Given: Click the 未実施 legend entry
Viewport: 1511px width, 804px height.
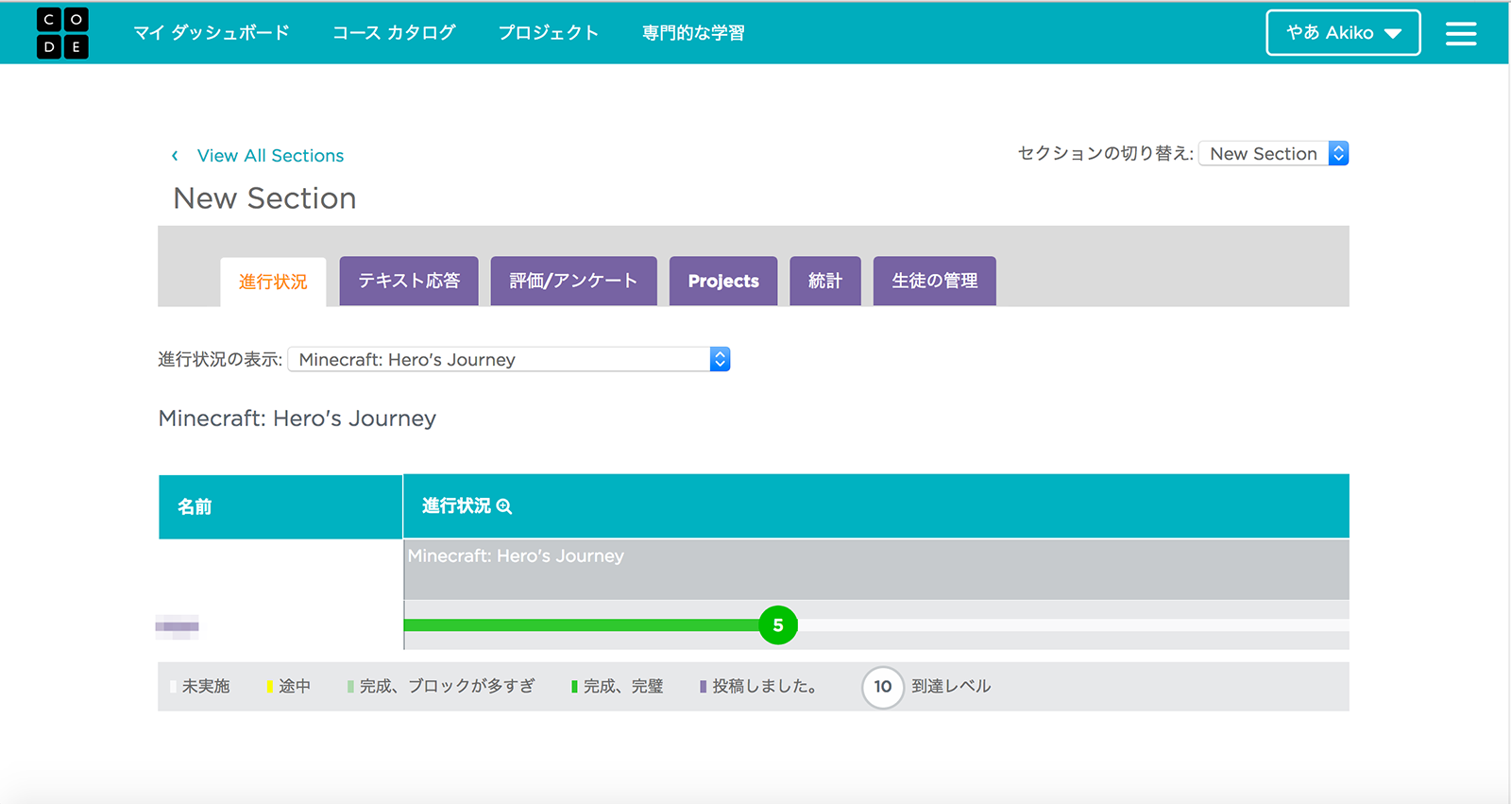Looking at the screenshot, I should (x=200, y=687).
